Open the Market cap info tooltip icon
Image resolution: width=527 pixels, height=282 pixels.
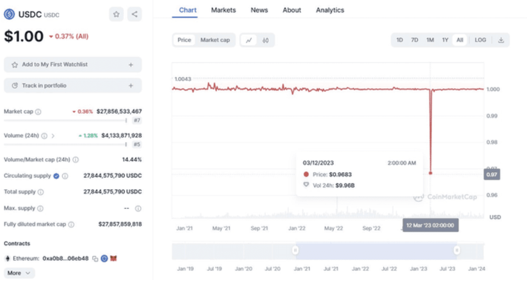click(38, 111)
